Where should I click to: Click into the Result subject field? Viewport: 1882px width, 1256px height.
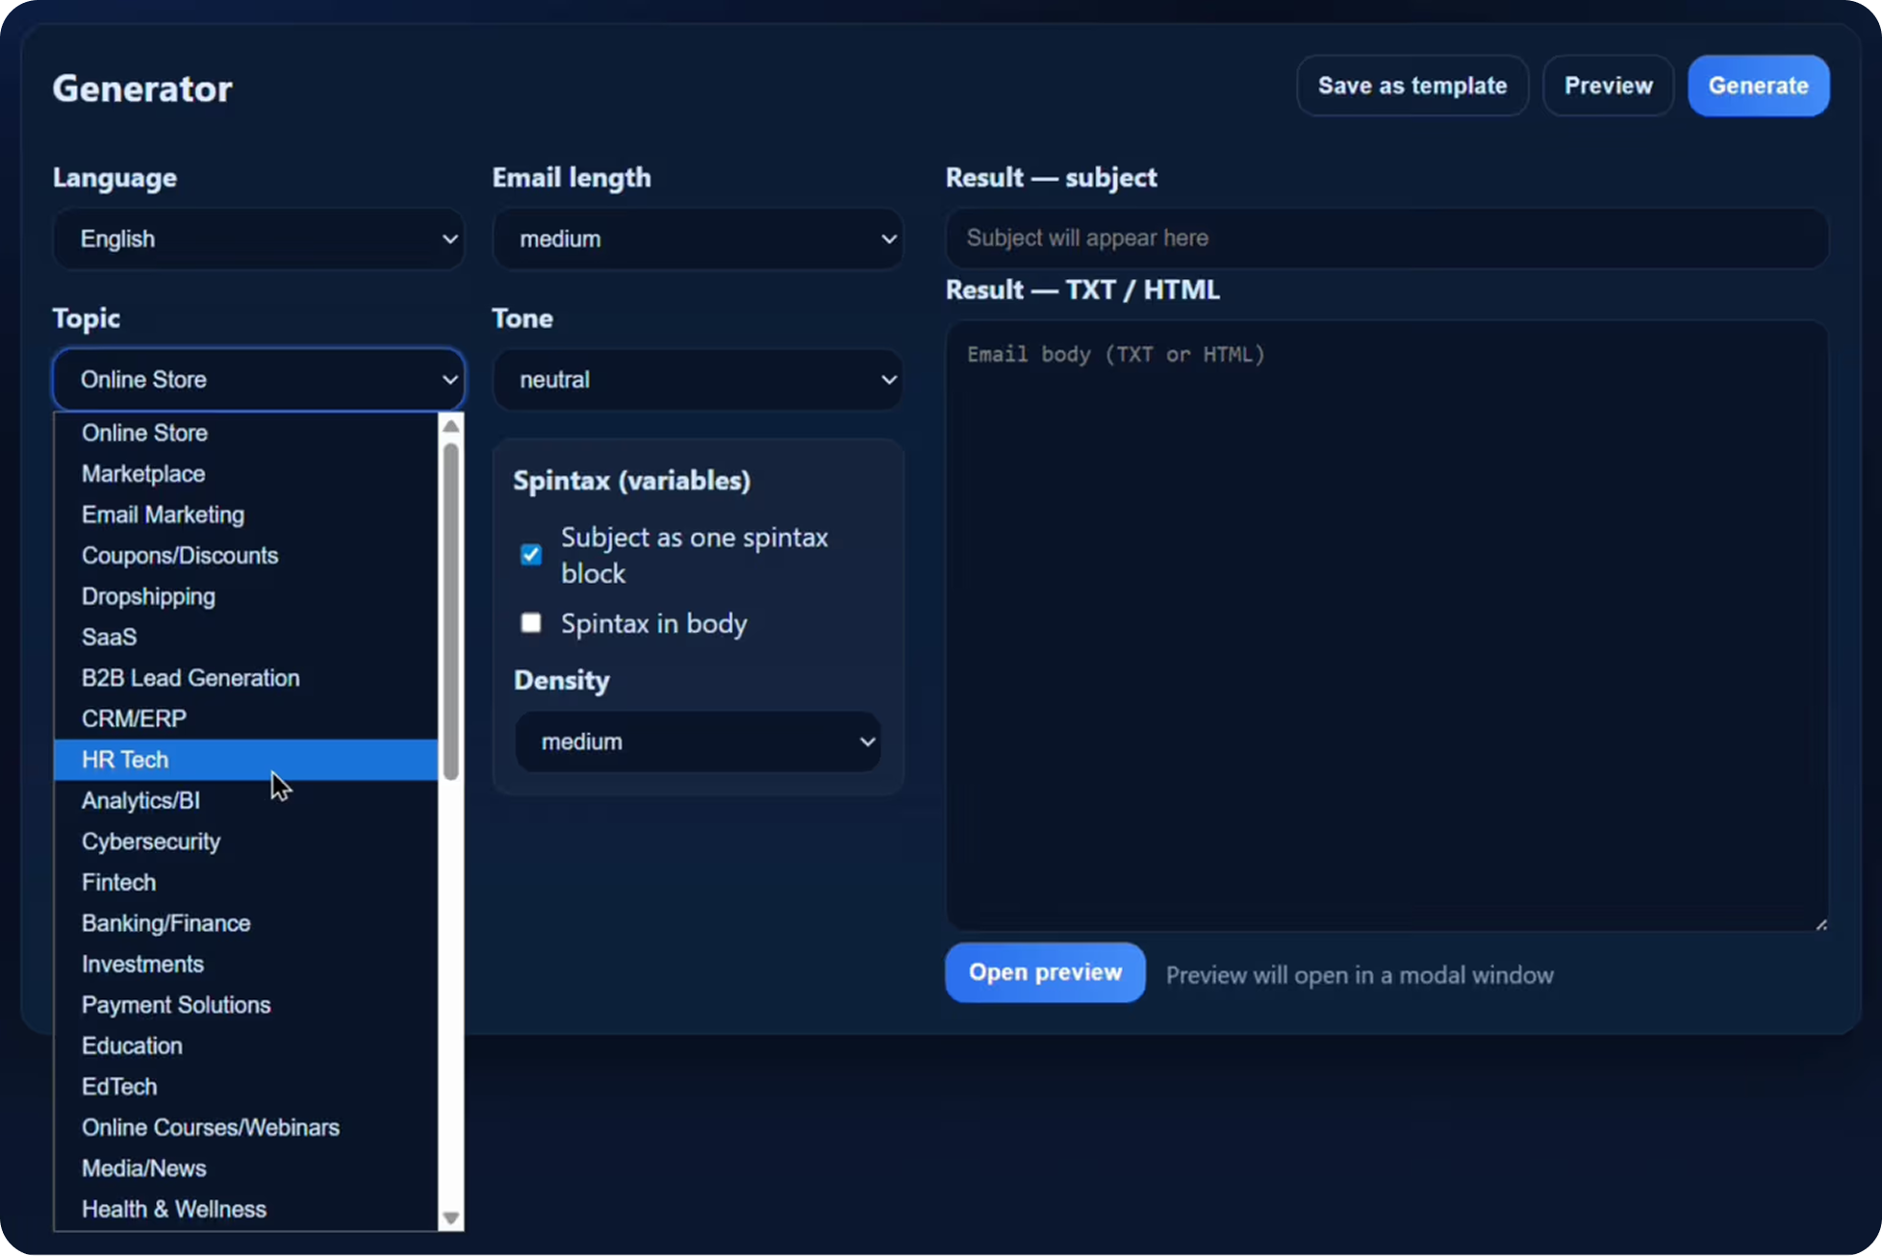(x=1386, y=239)
